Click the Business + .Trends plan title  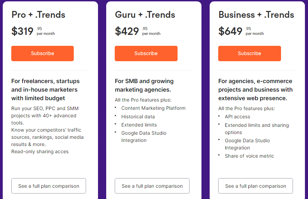pyautogui.click(x=256, y=15)
